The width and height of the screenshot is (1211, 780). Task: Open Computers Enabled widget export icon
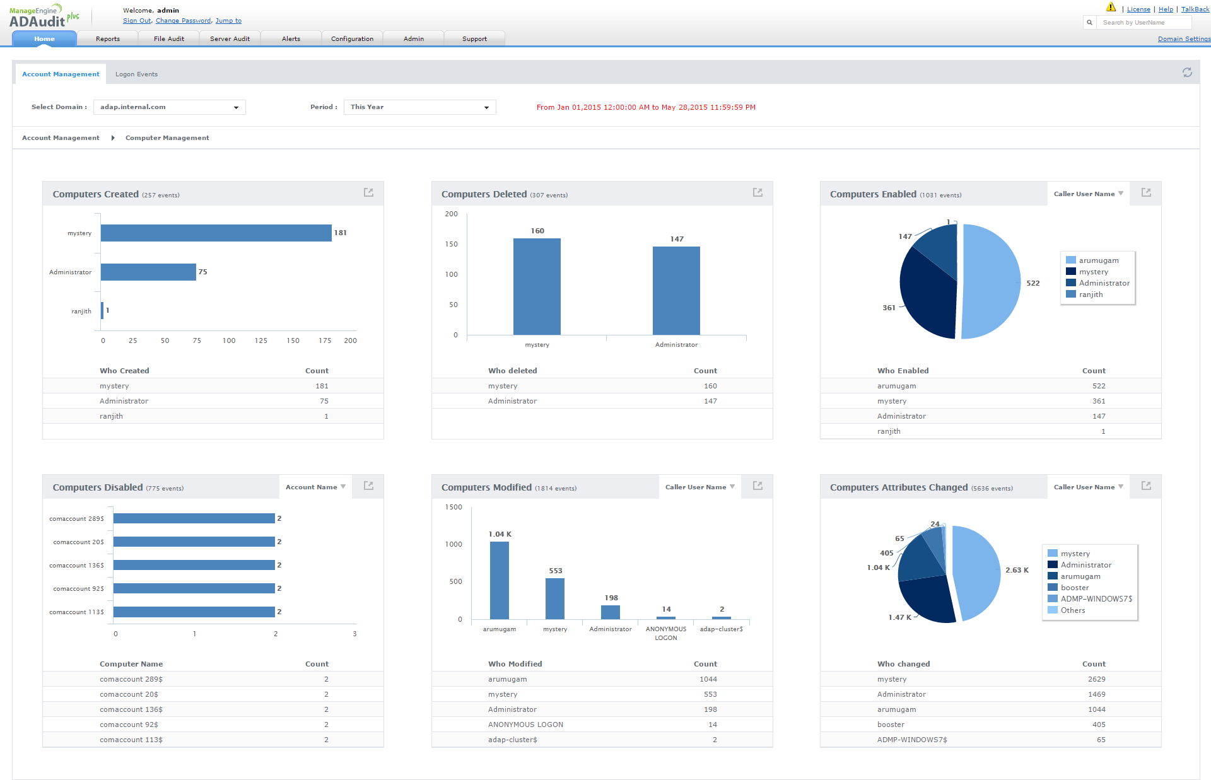(1146, 192)
